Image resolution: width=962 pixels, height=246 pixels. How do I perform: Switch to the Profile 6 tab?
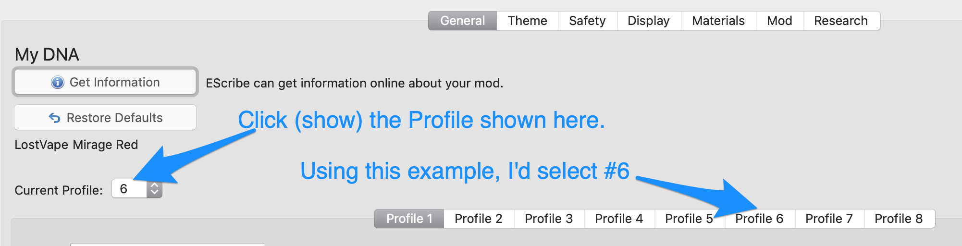pos(759,219)
